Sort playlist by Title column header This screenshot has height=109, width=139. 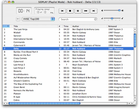(34, 26)
